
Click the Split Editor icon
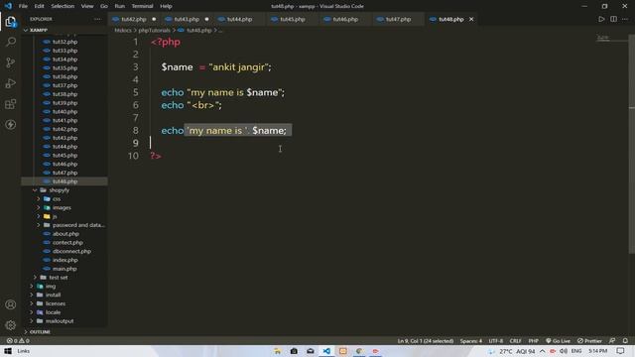[x=613, y=19]
